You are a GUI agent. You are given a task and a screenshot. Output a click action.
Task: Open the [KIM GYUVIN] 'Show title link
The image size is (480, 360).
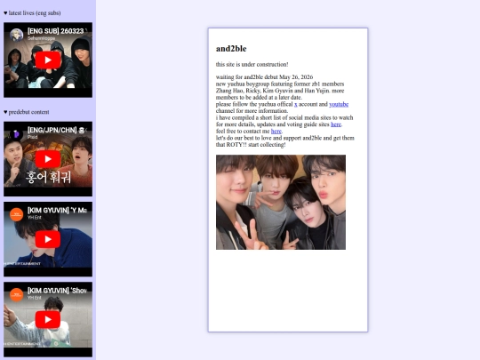57,291
